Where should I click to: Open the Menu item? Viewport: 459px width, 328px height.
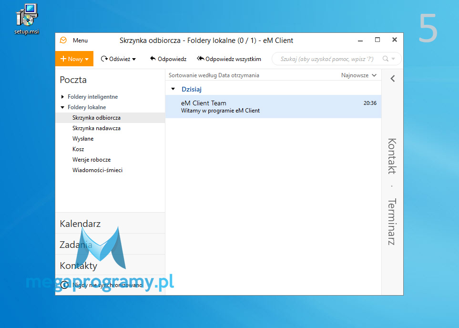point(80,41)
